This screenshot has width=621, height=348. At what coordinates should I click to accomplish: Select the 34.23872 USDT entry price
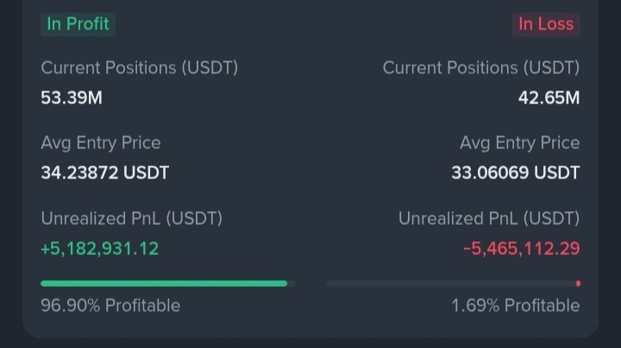point(104,173)
